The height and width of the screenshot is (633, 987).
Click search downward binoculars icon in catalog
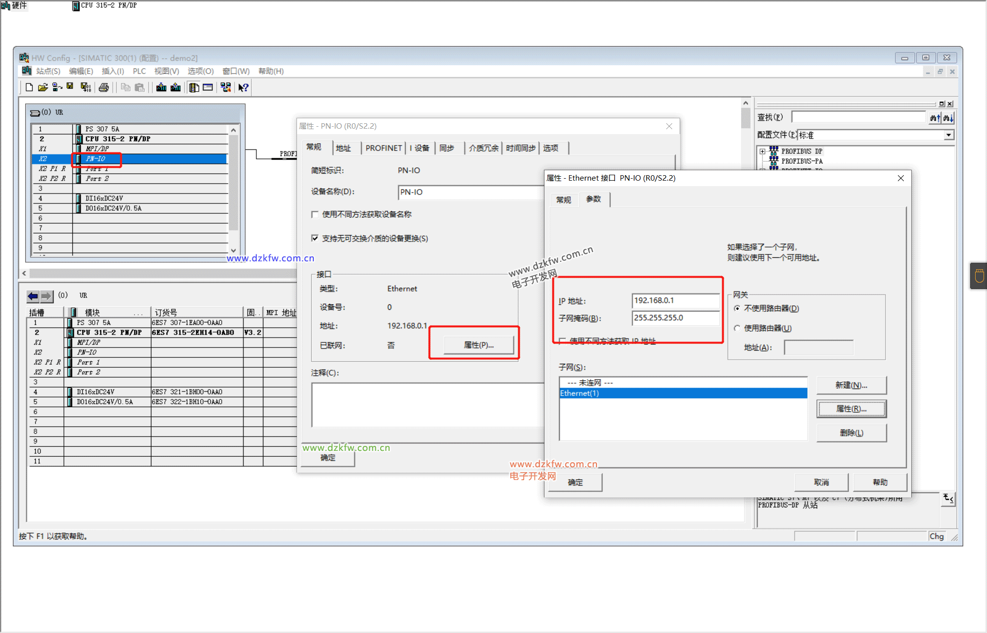coord(947,118)
